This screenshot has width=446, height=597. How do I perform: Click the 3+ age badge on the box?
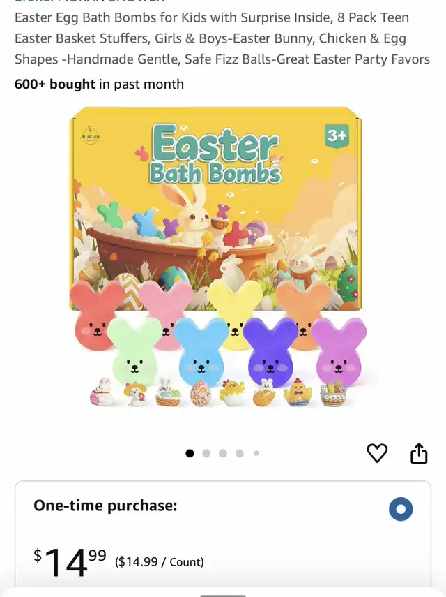tap(337, 135)
